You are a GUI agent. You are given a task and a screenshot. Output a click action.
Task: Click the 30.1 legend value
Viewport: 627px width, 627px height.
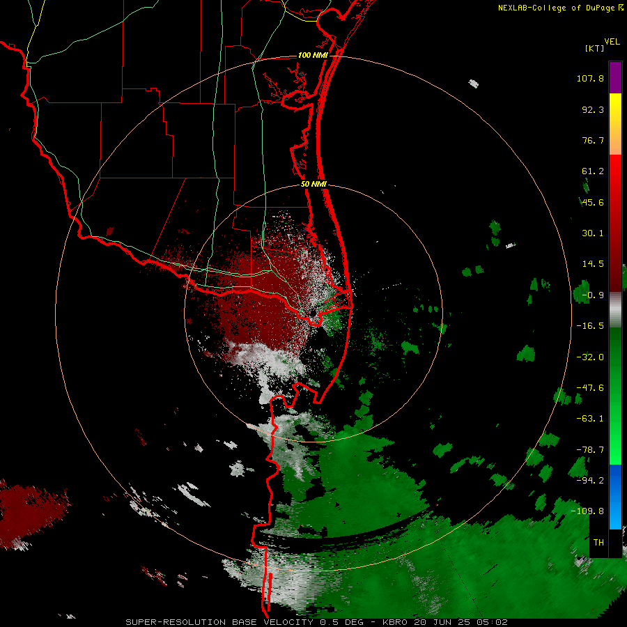593,233
